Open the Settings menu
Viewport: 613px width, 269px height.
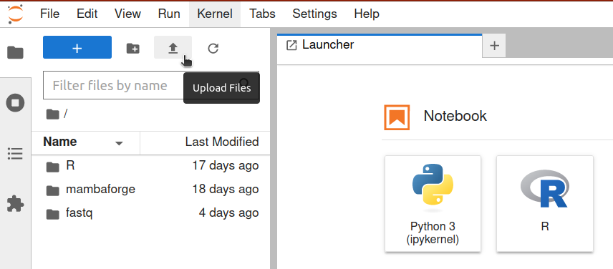point(314,14)
